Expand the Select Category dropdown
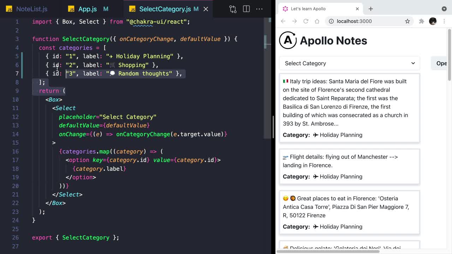 coord(349,64)
